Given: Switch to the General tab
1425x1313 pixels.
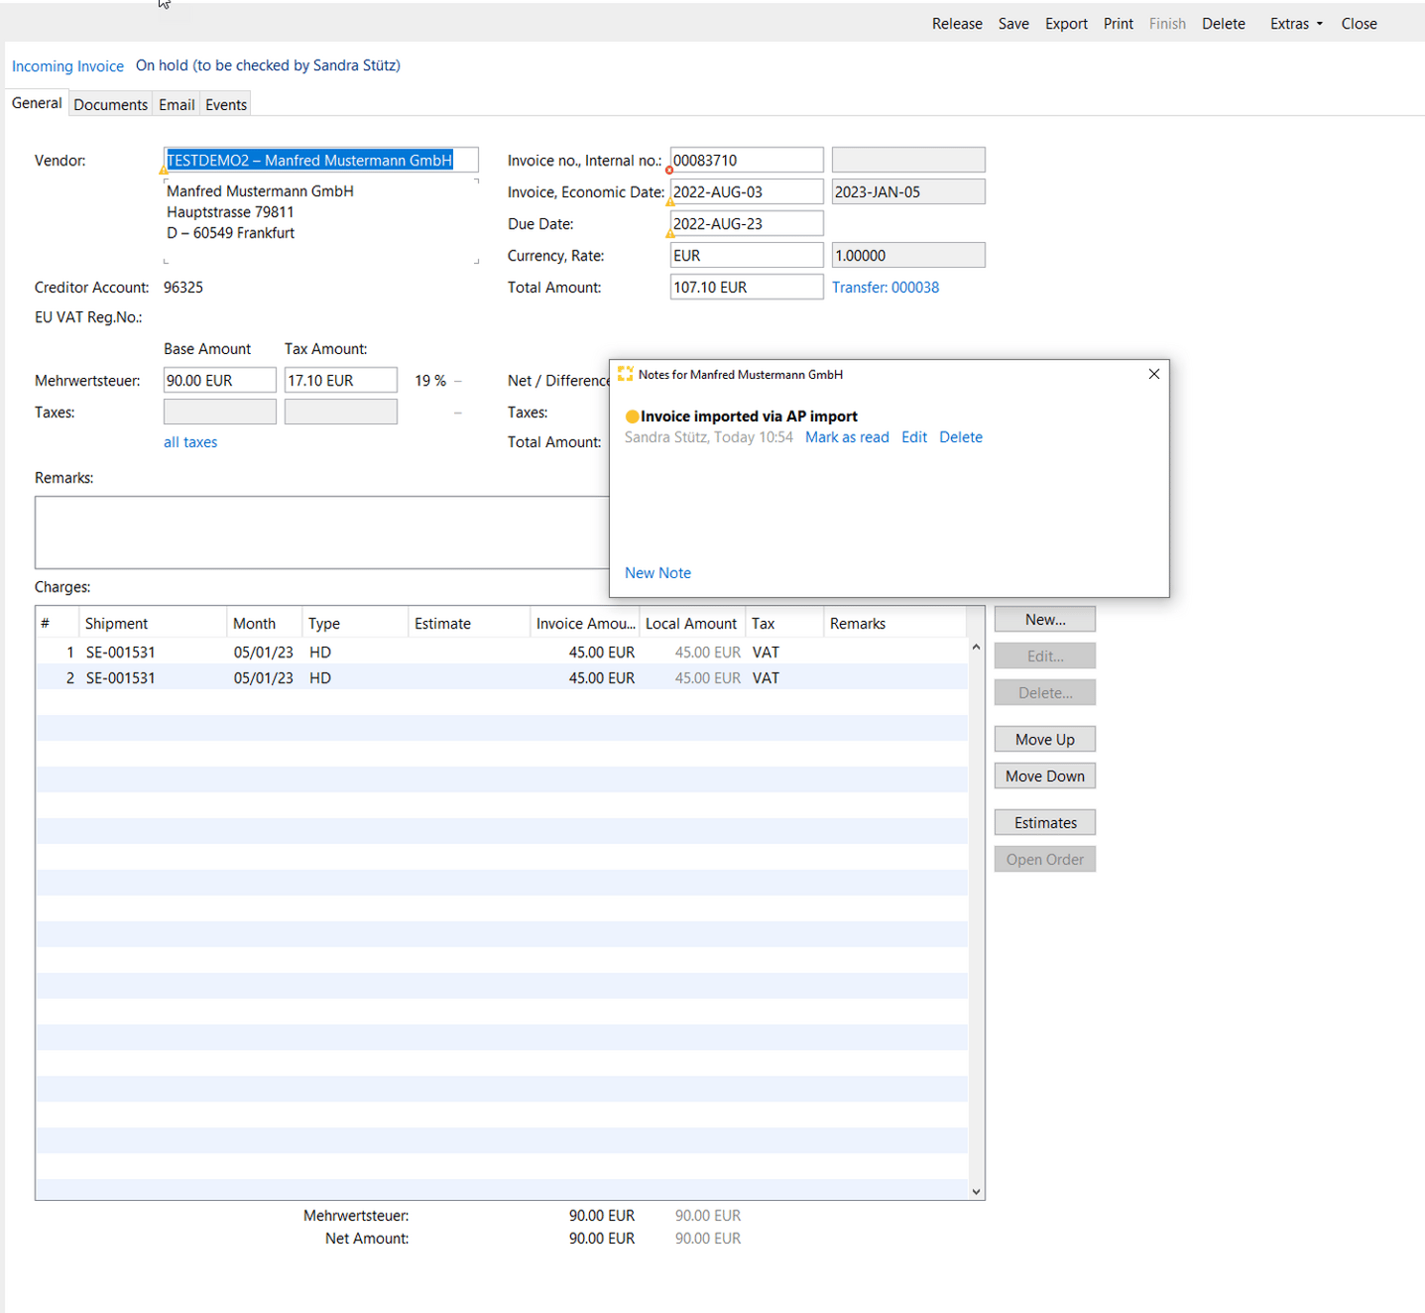Looking at the screenshot, I should [37, 103].
